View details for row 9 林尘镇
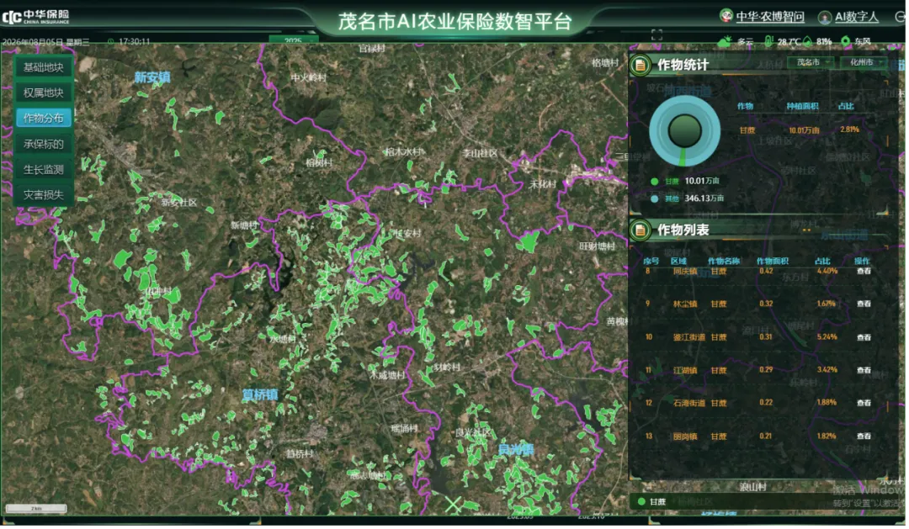The width and height of the screenshot is (909, 529). (x=864, y=304)
